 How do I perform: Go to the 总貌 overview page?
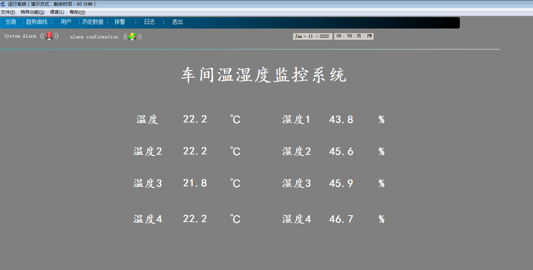(x=11, y=22)
